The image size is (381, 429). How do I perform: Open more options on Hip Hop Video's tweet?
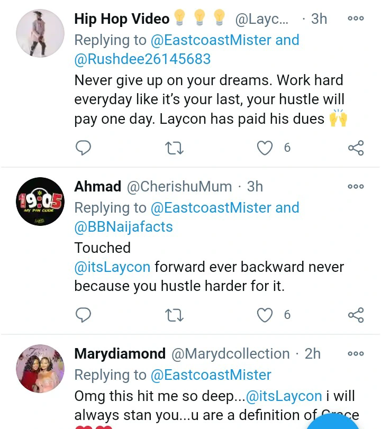pyautogui.click(x=356, y=19)
